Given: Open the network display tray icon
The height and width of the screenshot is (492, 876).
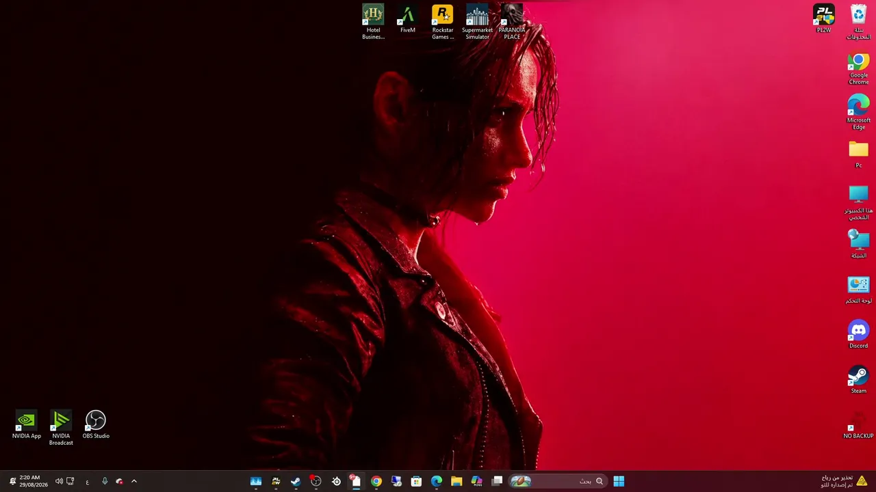Looking at the screenshot, I should pyautogui.click(x=70, y=481).
